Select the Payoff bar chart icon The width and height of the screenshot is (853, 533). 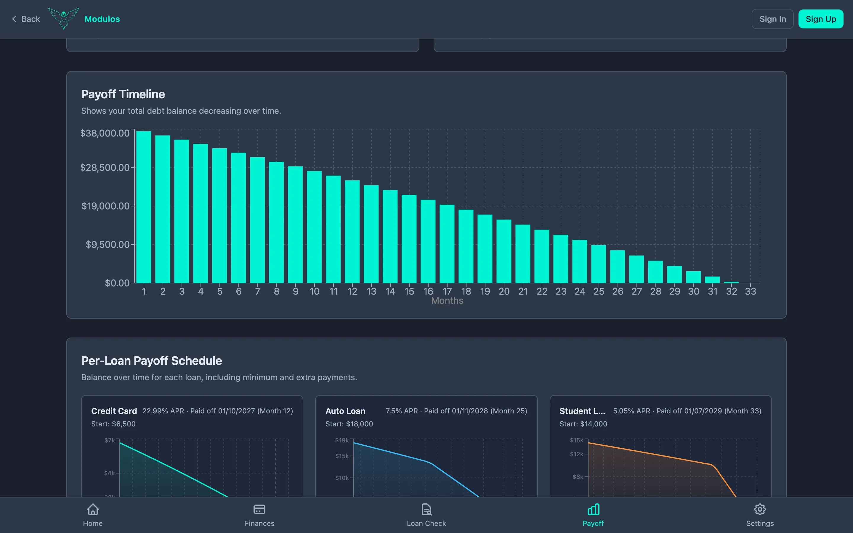[593, 509]
